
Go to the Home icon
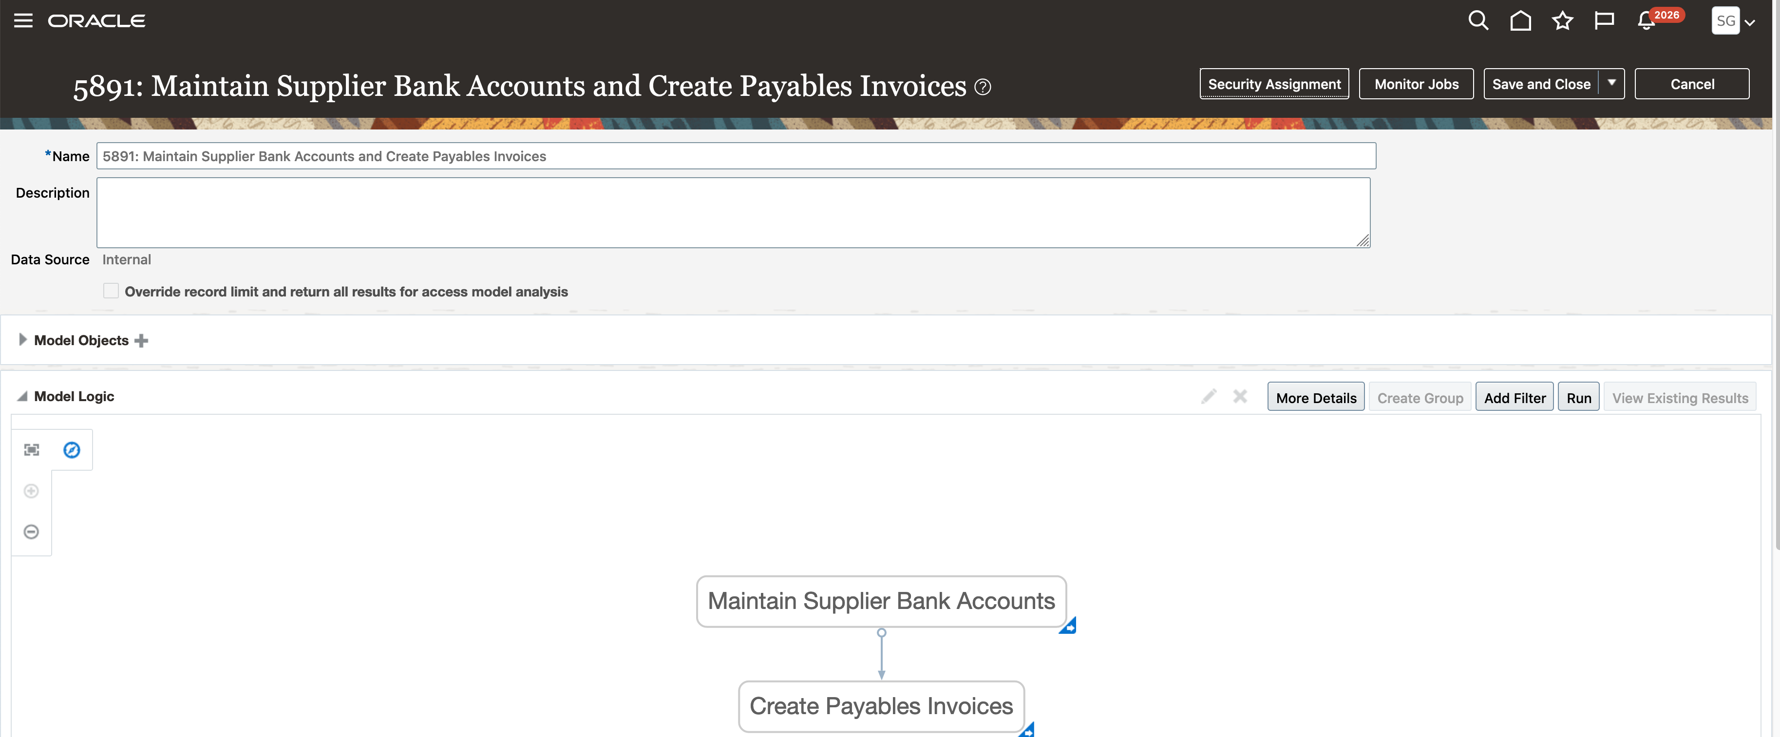tap(1520, 21)
